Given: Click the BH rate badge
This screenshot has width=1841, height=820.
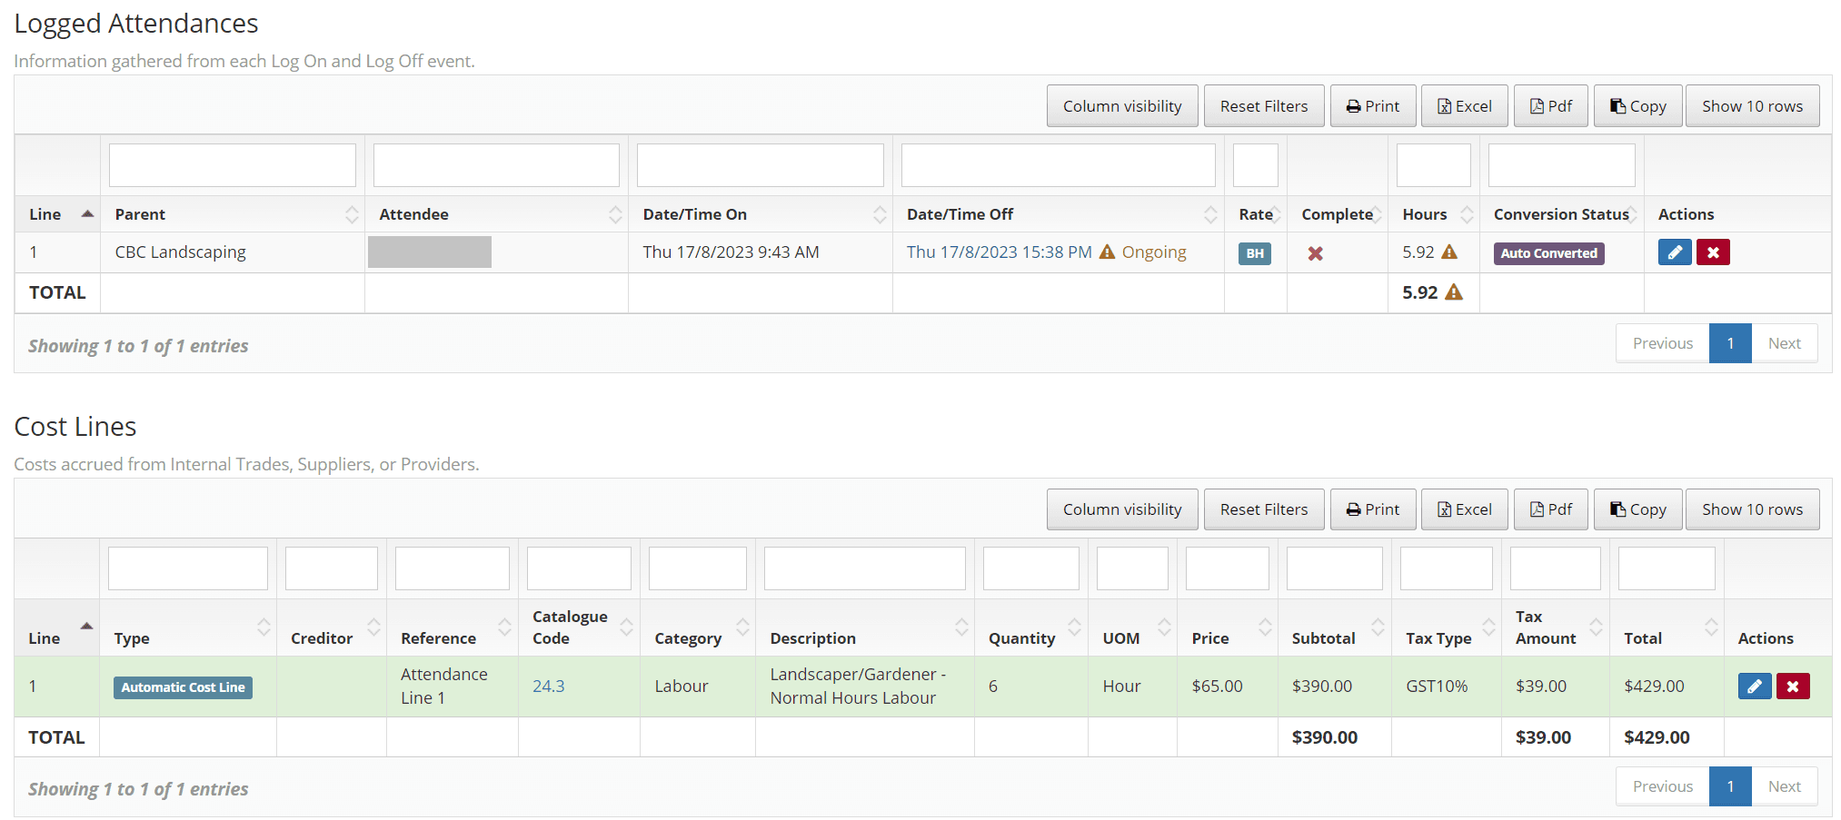Looking at the screenshot, I should pos(1254,253).
